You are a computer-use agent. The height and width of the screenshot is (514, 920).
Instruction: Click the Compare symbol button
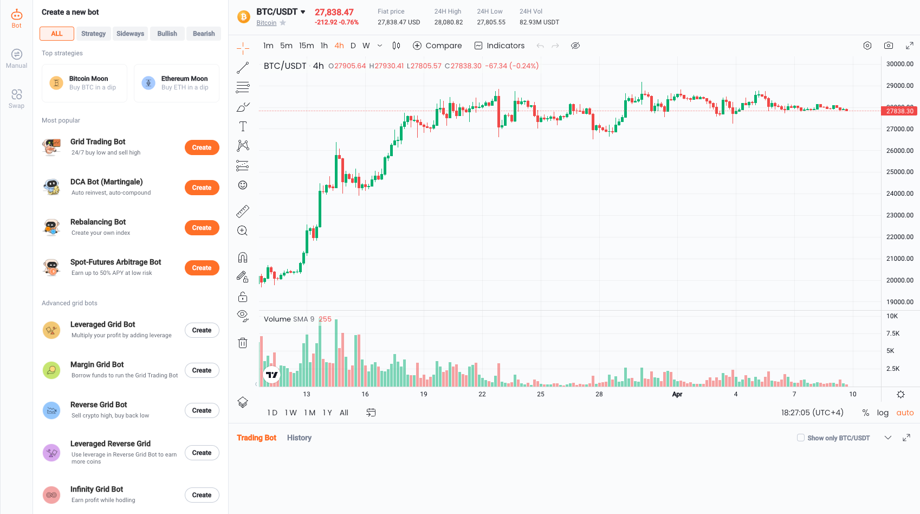(x=437, y=46)
